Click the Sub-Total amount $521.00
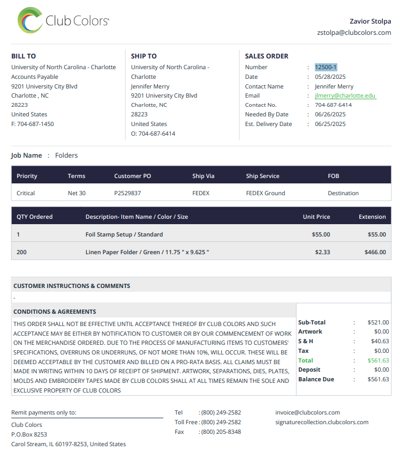The height and width of the screenshot is (451, 400). coord(378,322)
